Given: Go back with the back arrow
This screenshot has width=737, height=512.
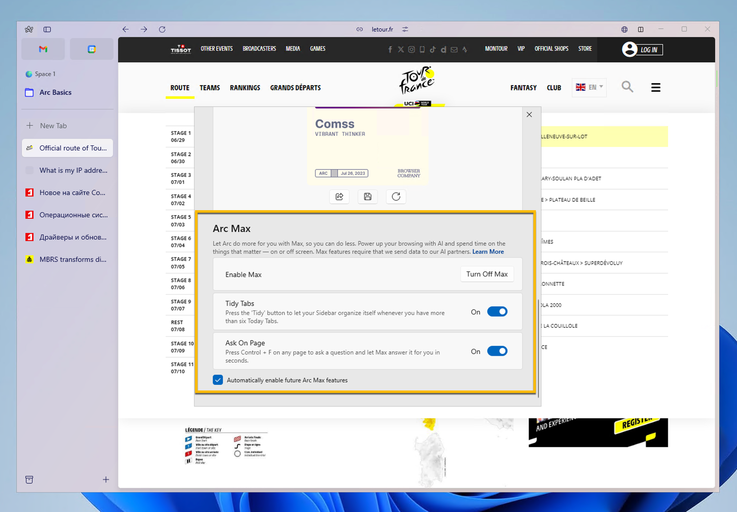Looking at the screenshot, I should click(x=126, y=29).
